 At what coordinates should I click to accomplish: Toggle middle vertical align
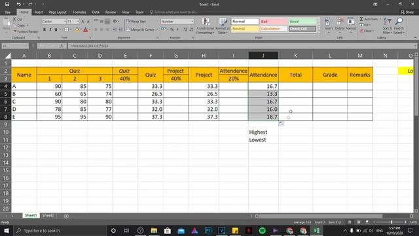coord(101,22)
